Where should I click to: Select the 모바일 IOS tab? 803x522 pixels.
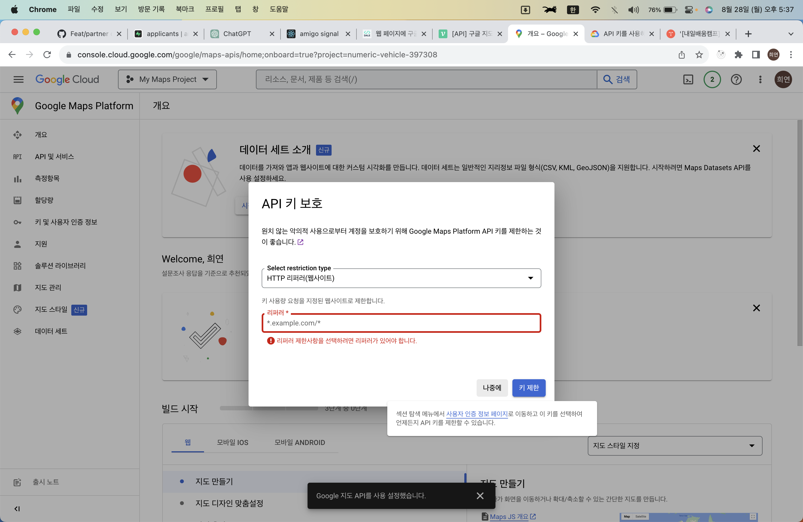coord(232,442)
